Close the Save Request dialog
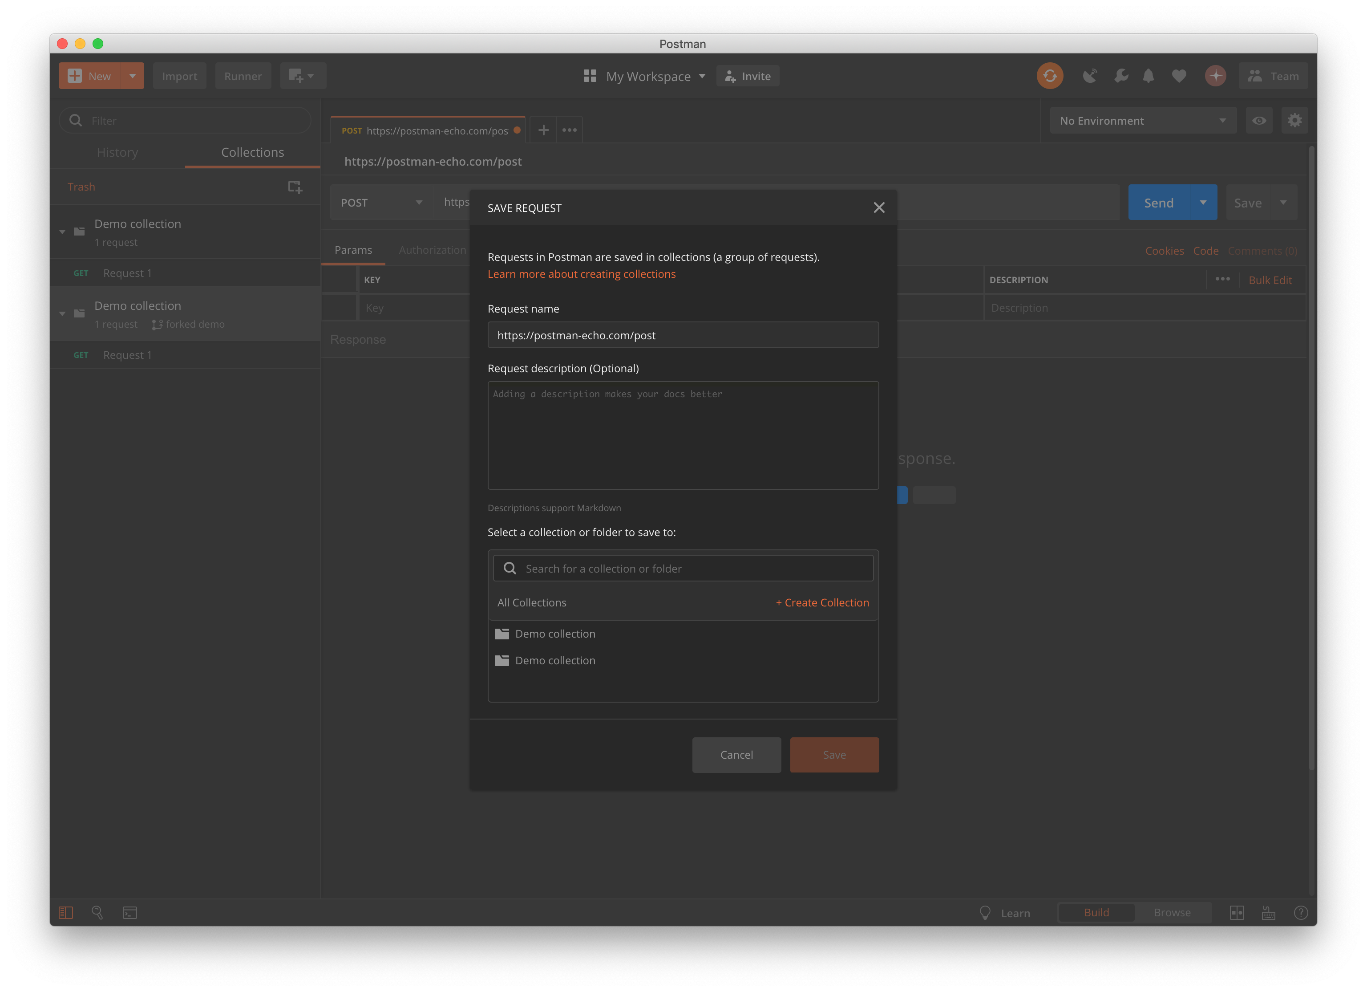 (x=879, y=207)
